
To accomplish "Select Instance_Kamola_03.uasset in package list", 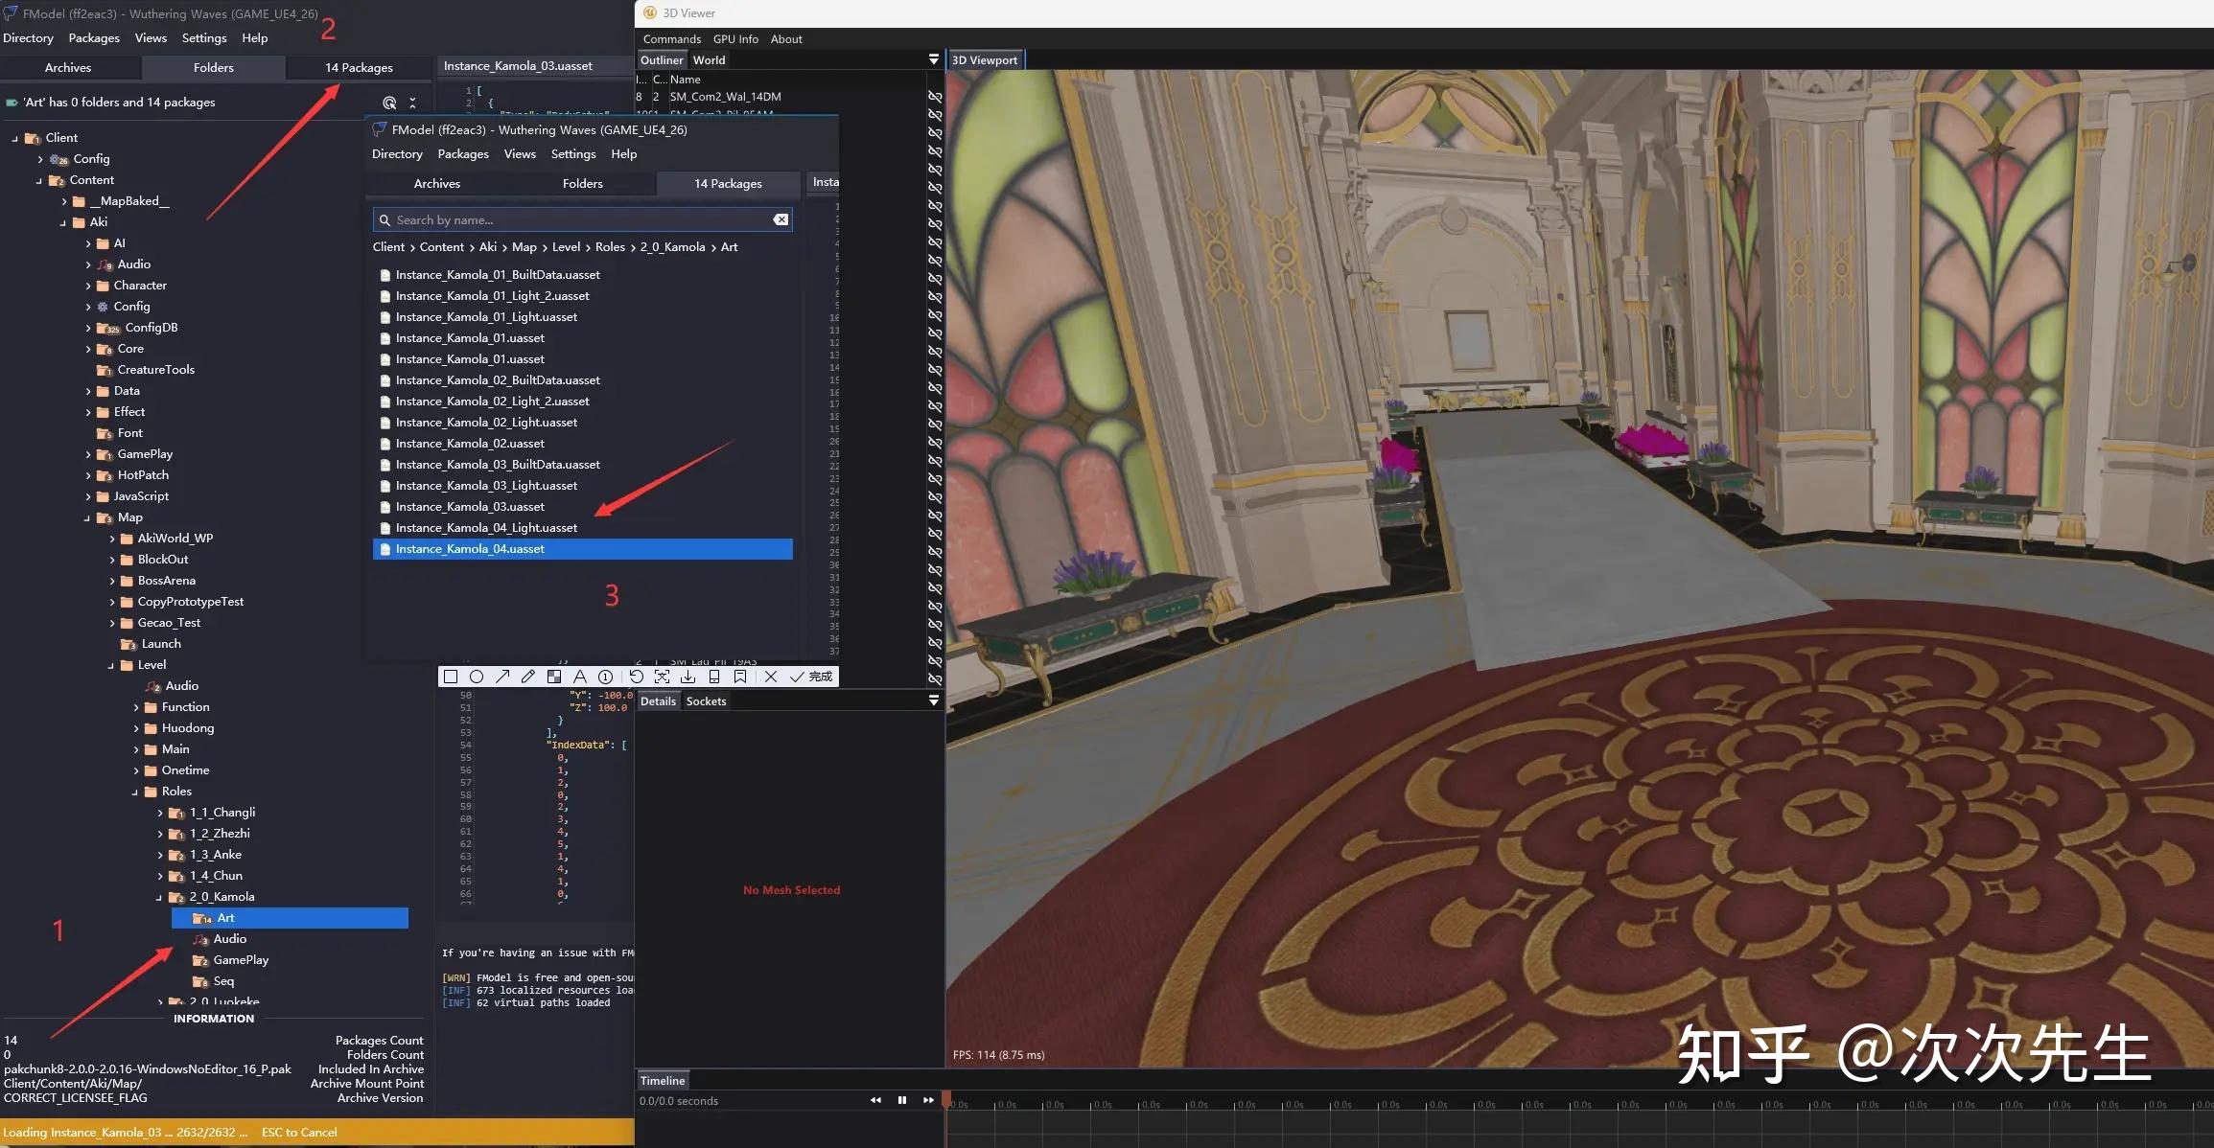I will (x=470, y=507).
